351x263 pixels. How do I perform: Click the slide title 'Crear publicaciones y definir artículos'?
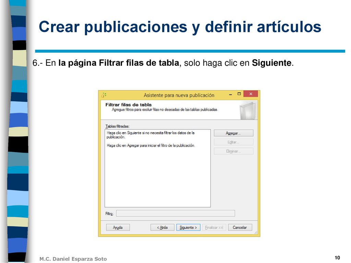[180, 27]
